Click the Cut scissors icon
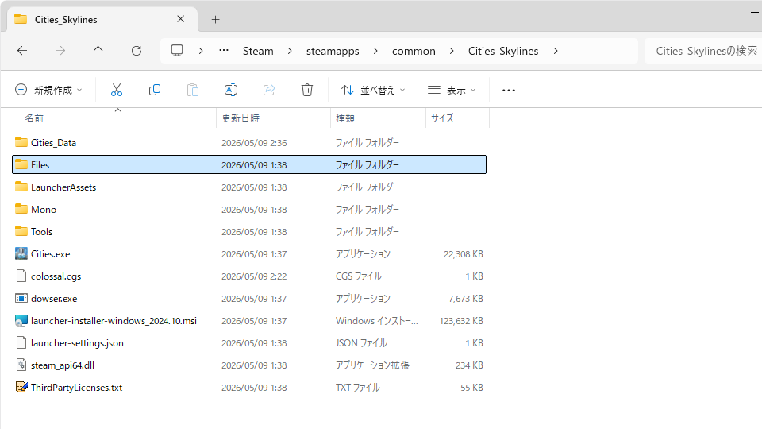The width and height of the screenshot is (762, 429). click(117, 90)
